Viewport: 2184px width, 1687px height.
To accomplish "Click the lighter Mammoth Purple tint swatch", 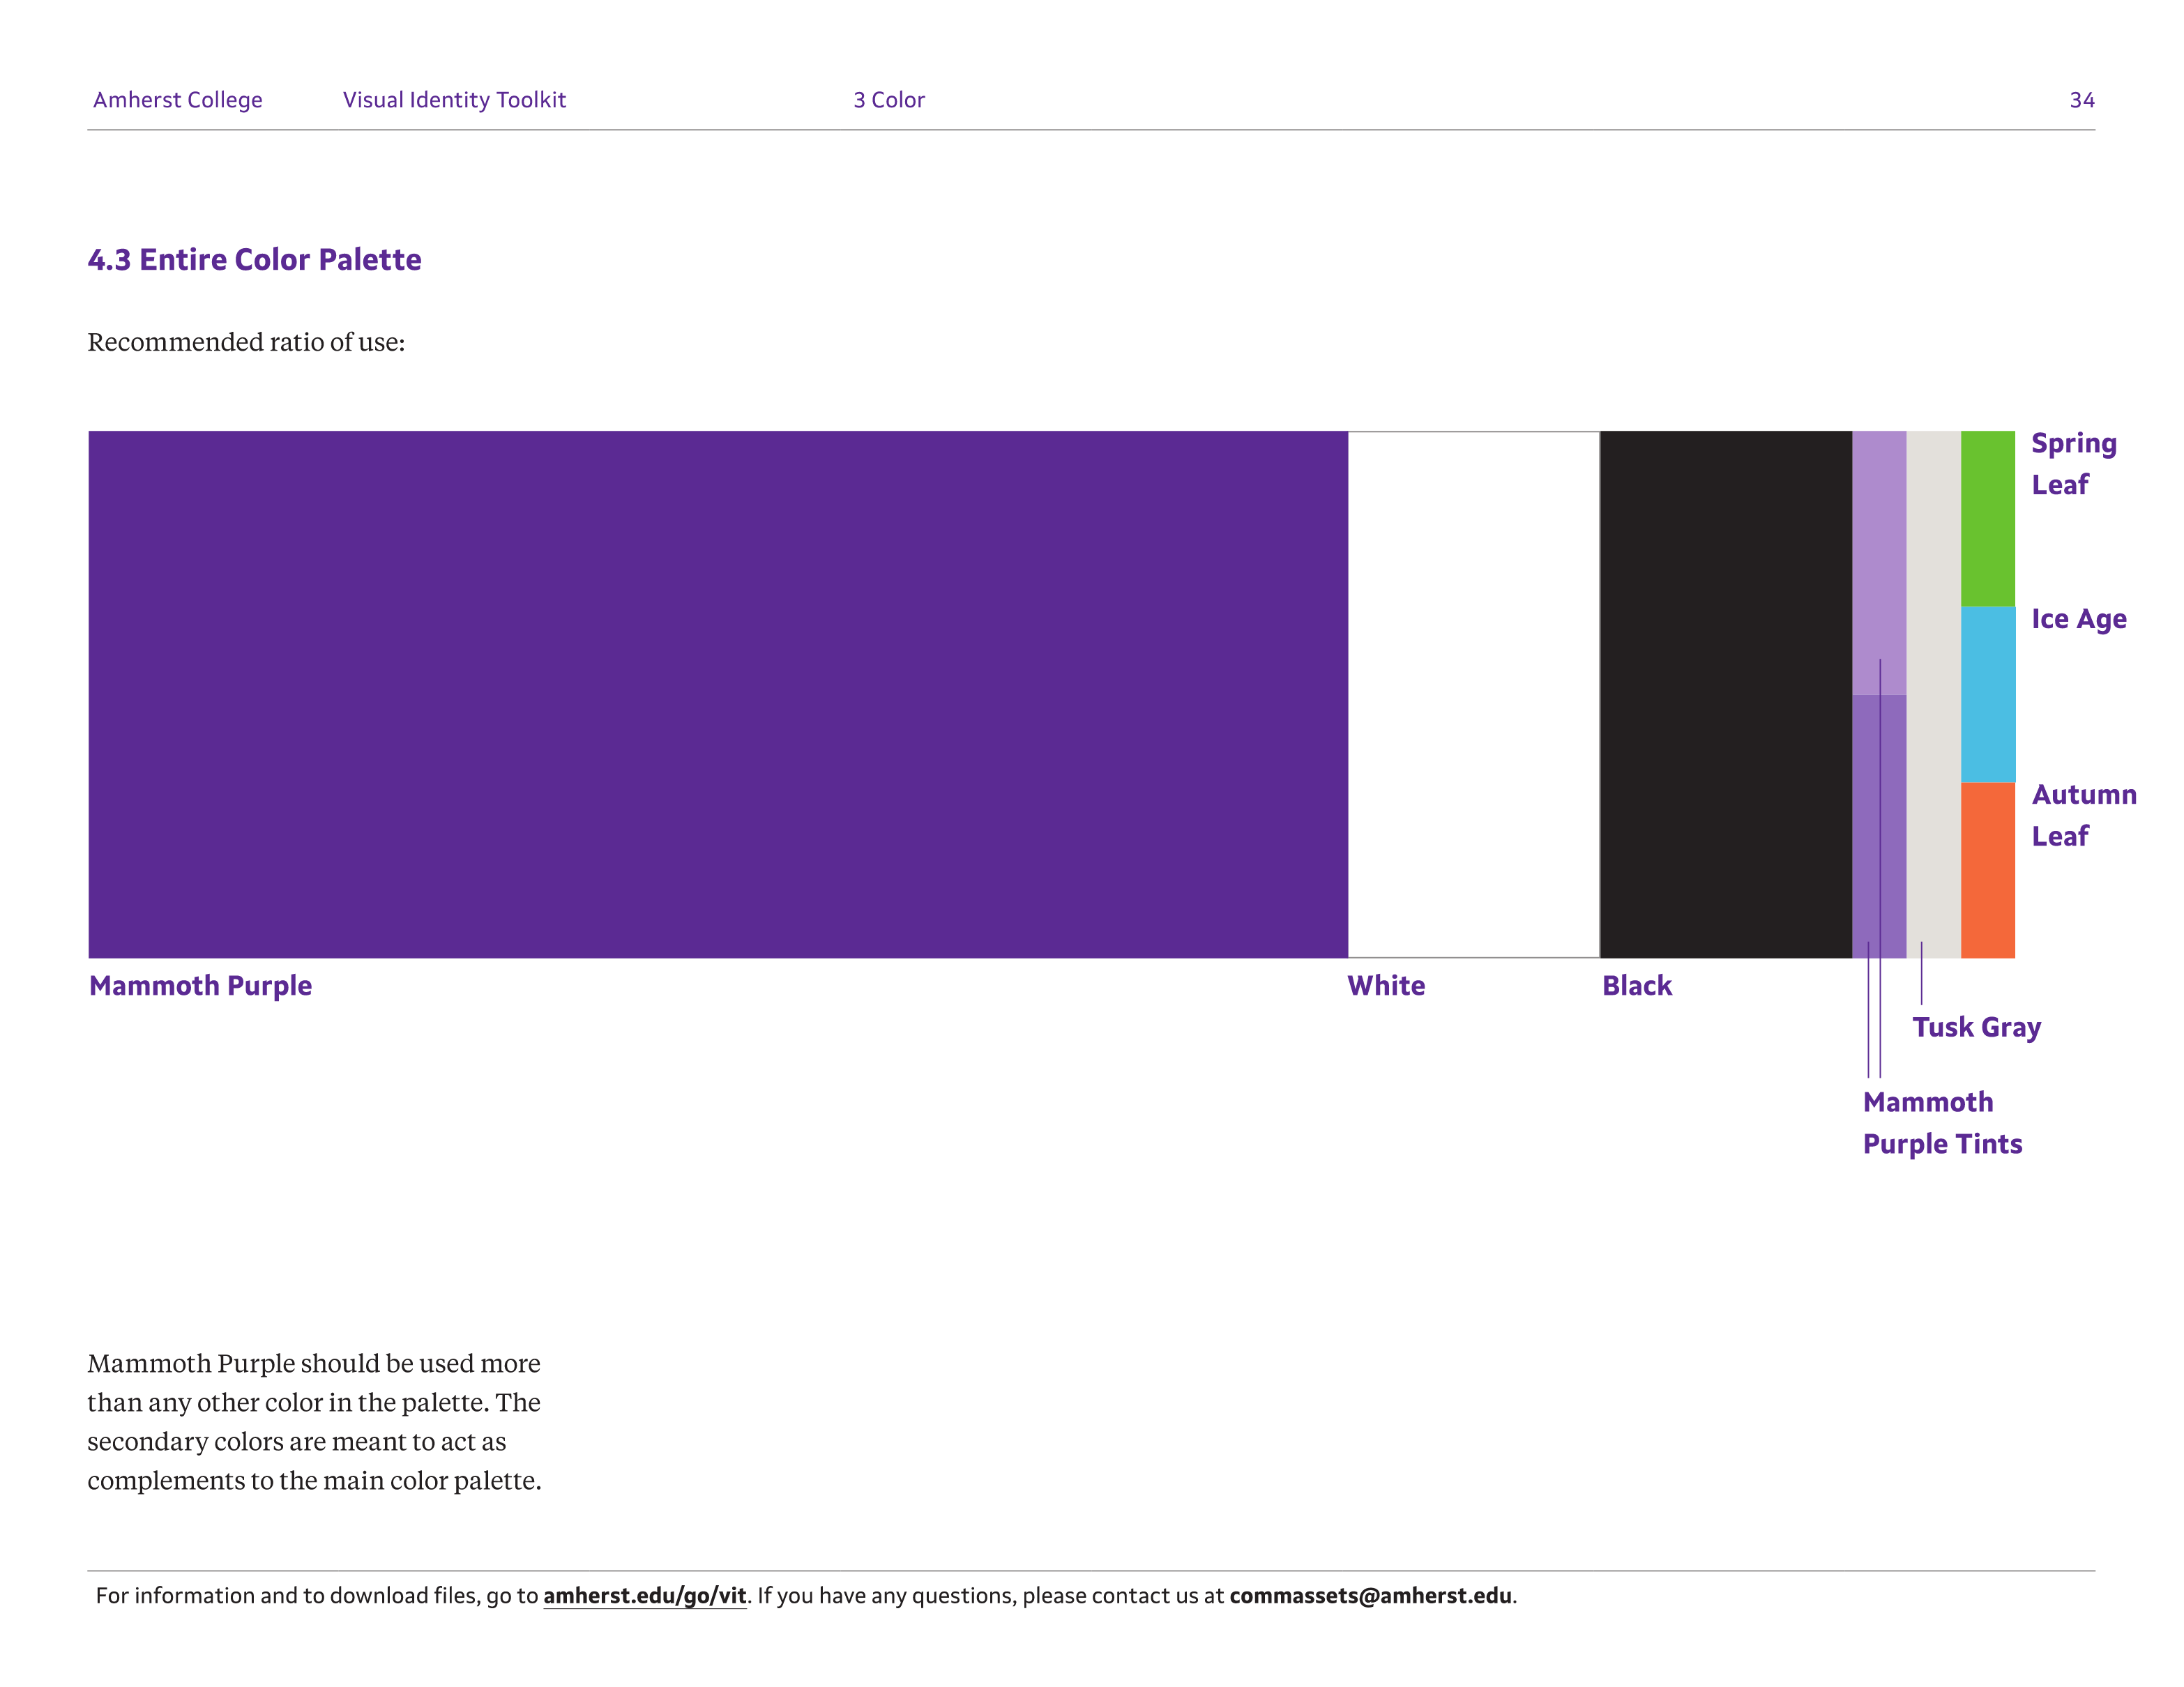I will click(x=1879, y=563).
